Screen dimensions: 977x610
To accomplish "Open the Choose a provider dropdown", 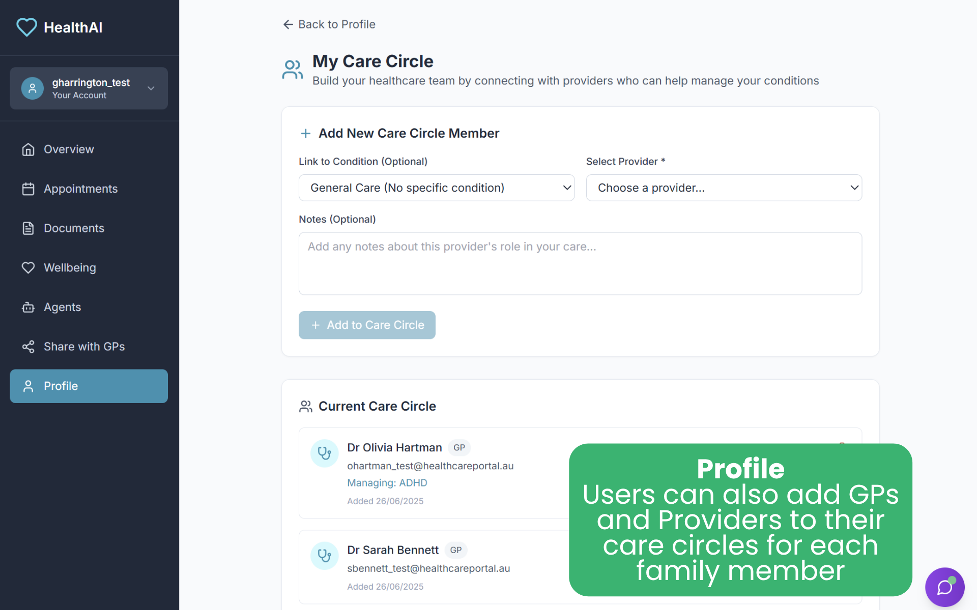I will [x=724, y=188].
